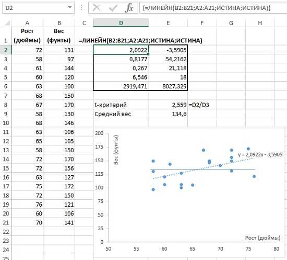This screenshot has width=287, height=260.
Task: Select cell E3 with value 54,2162
Action: pos(168,59)
